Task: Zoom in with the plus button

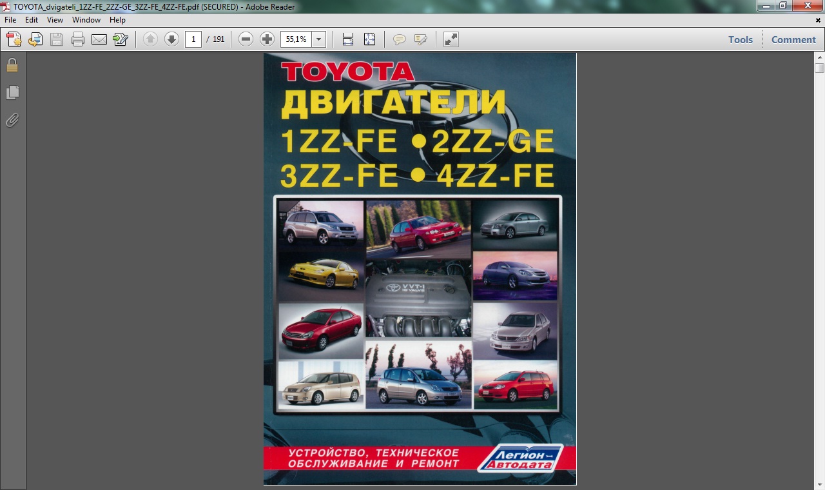Action: point(267,39)
